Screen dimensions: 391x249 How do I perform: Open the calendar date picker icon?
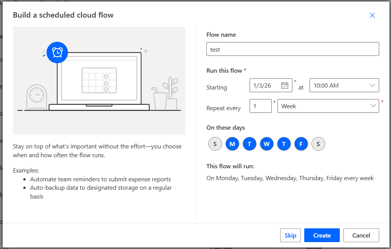[x=284, y=86]
